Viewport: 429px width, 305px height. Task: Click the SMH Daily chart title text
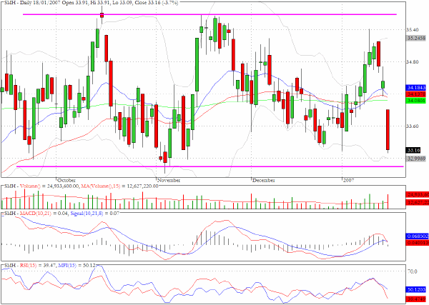91,3
